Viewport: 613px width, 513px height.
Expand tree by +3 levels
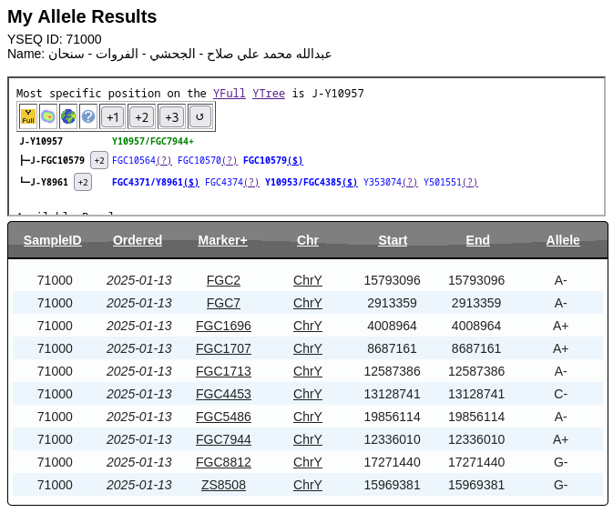tap(171, 116)
